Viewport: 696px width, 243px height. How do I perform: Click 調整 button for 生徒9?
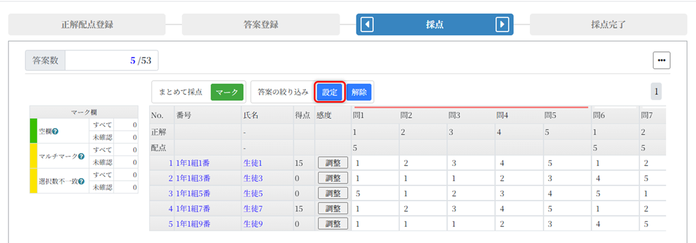pos(333,223)
